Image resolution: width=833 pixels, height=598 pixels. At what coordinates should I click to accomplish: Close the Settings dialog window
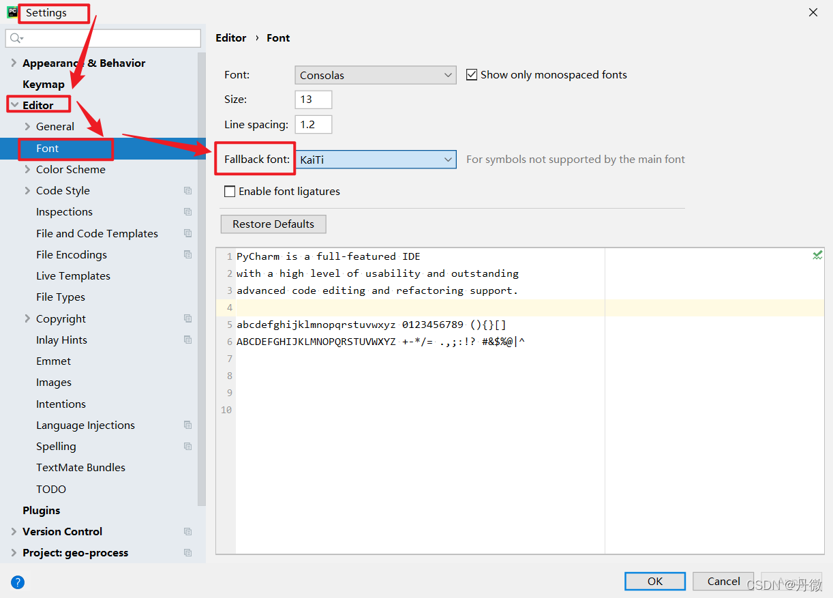pyautogui.click(x=813, y=12)
